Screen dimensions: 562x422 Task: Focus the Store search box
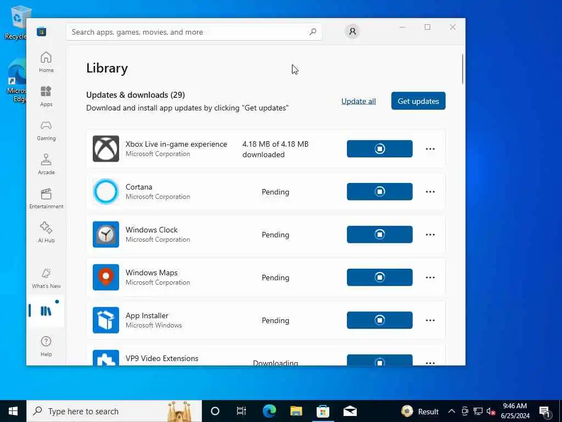[194, 32]
